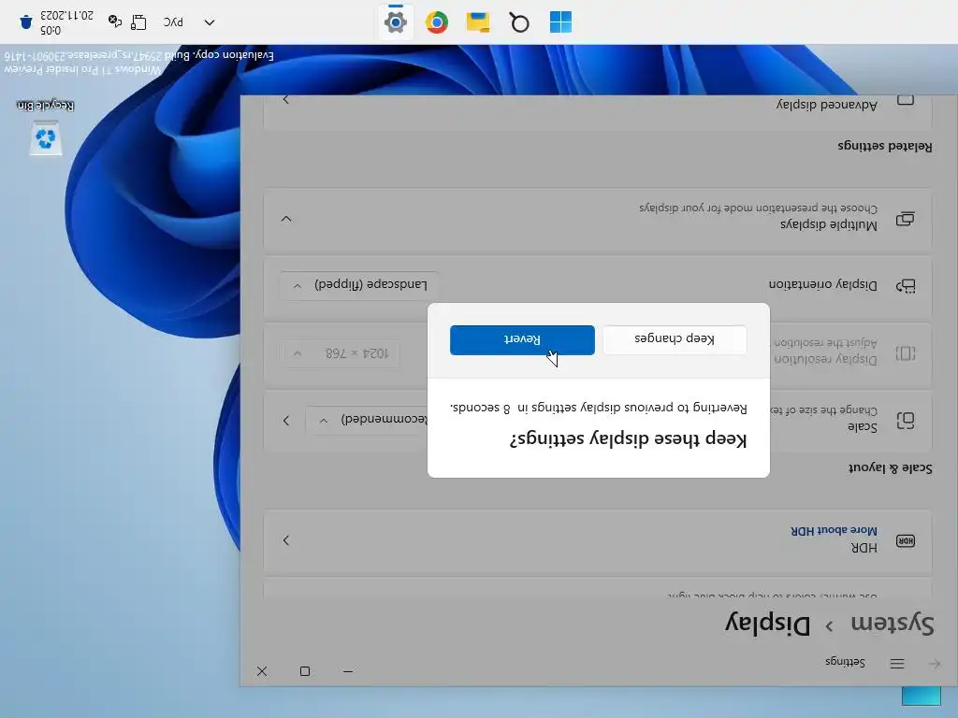Open taskbar Search
Image resolution: width=958 pixels, height=718 pixels.
pyautogui.click(x=518, y=22)
